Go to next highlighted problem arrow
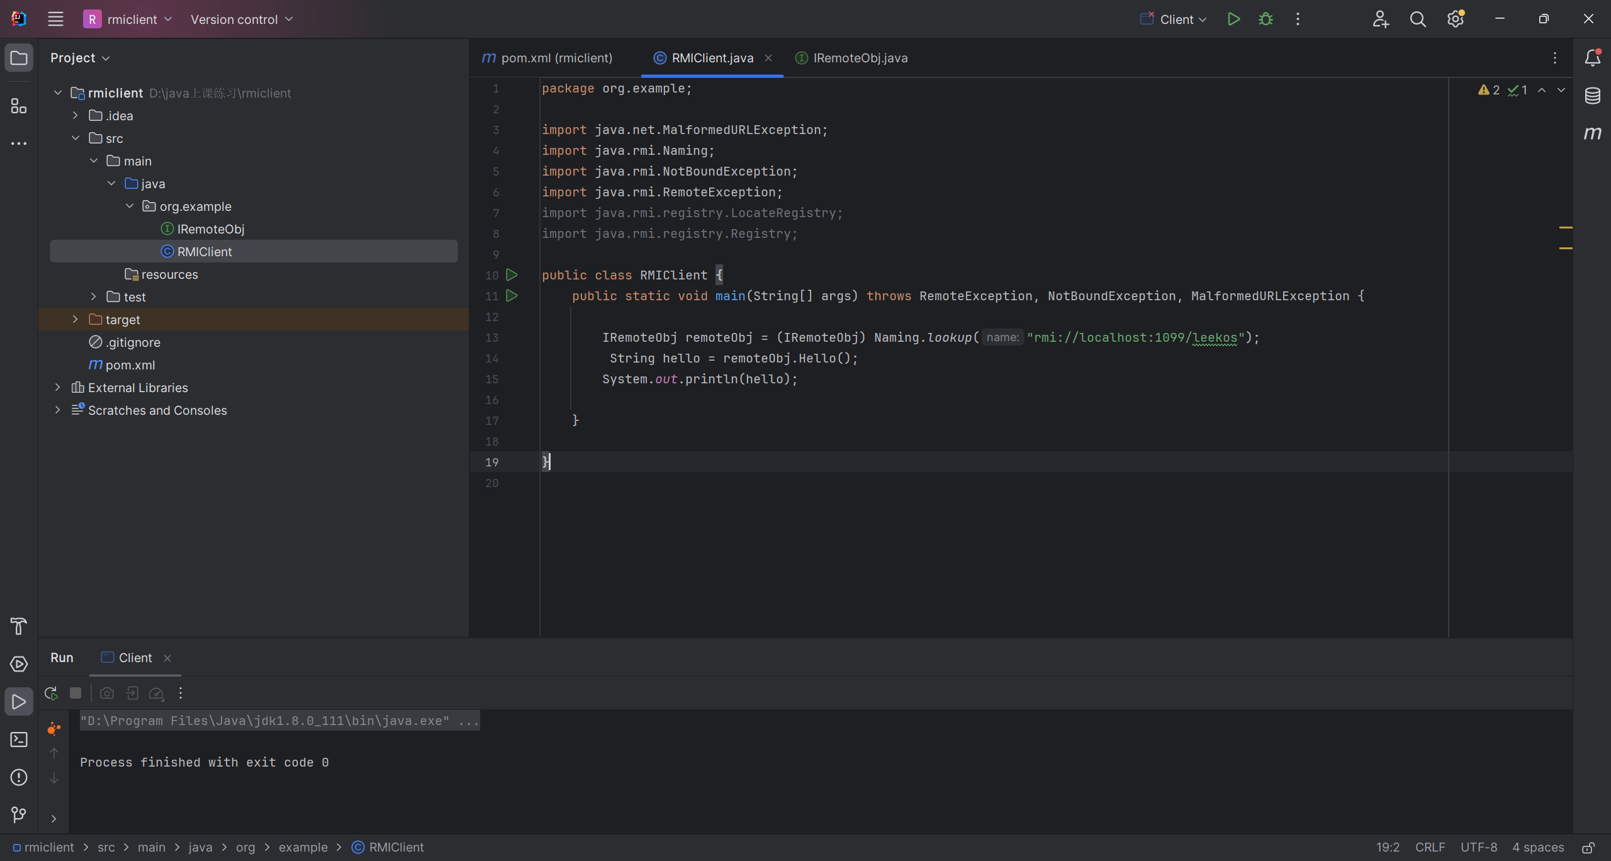The width and height of the screenshot is (1611, 861). pos(1561,90)
